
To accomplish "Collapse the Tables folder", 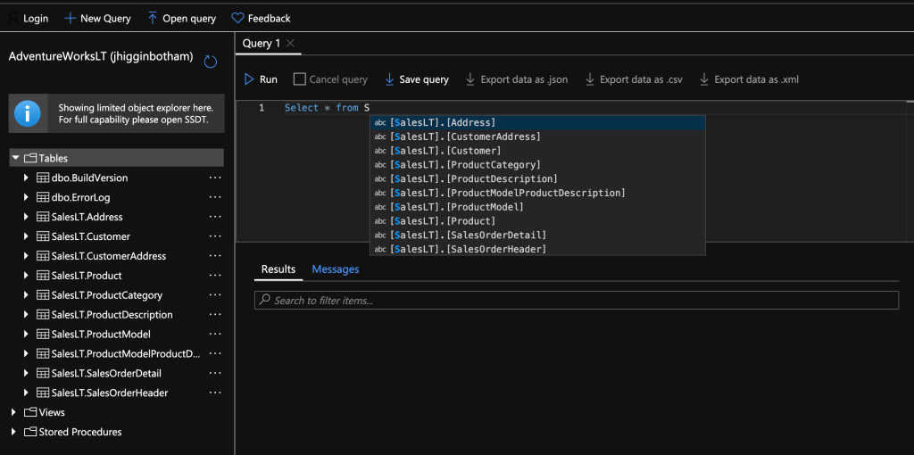I will [x=16, y=158].
